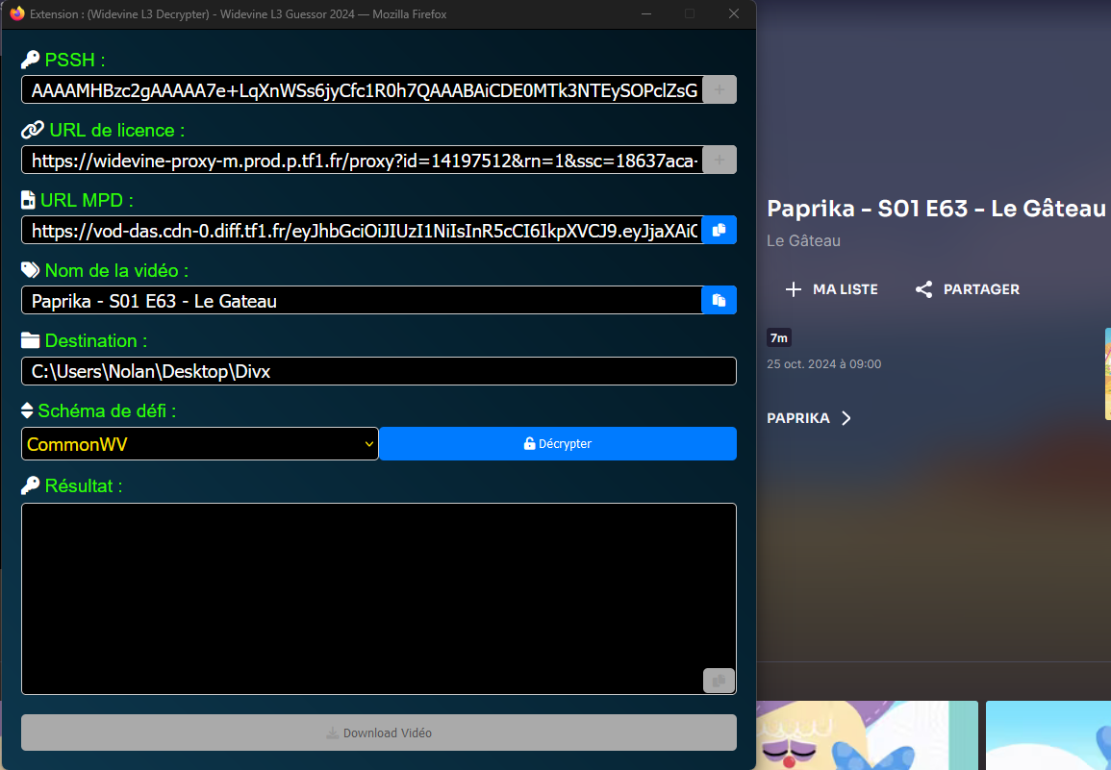Paste video name using its clipboard button
This screenshot has width=1111, height=770.
pyautogui.click(x=720, y=300)
